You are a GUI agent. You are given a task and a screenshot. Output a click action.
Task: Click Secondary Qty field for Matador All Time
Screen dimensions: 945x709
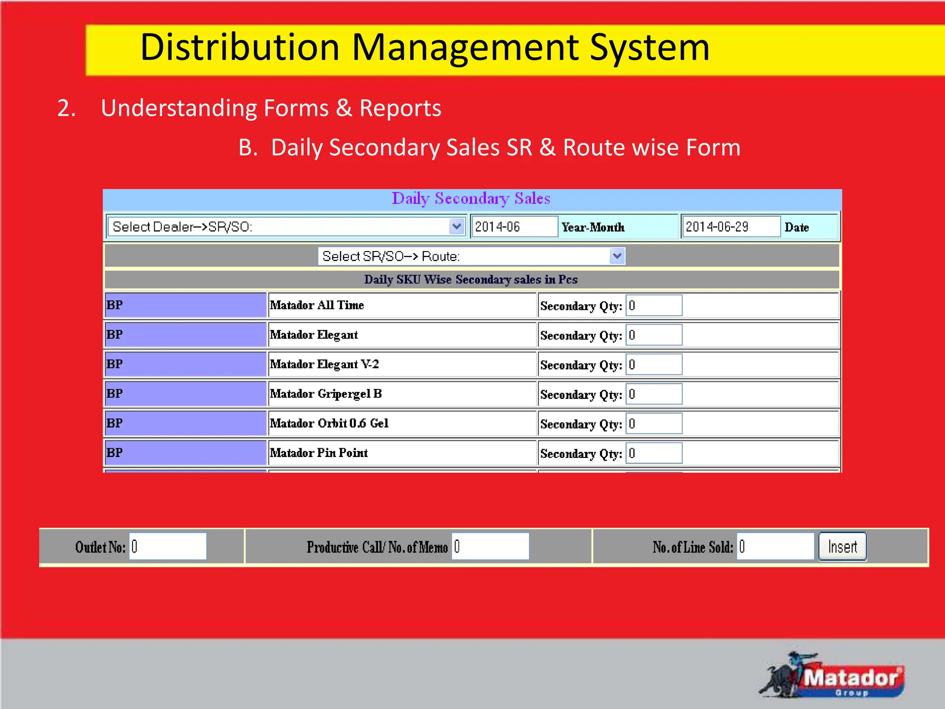coord(654,306)
